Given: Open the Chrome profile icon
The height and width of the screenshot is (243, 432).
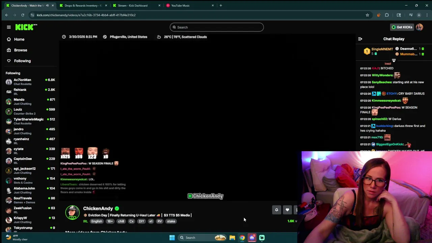Looking at the screenshot, I should [x=419, y=15].
